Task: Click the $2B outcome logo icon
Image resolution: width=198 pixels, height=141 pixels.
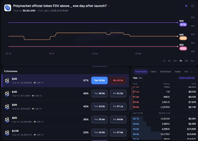Action: [7, 81]
